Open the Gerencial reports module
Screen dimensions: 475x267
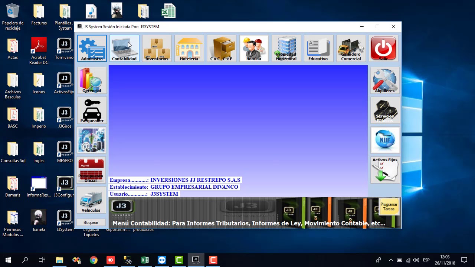[92, 80]
